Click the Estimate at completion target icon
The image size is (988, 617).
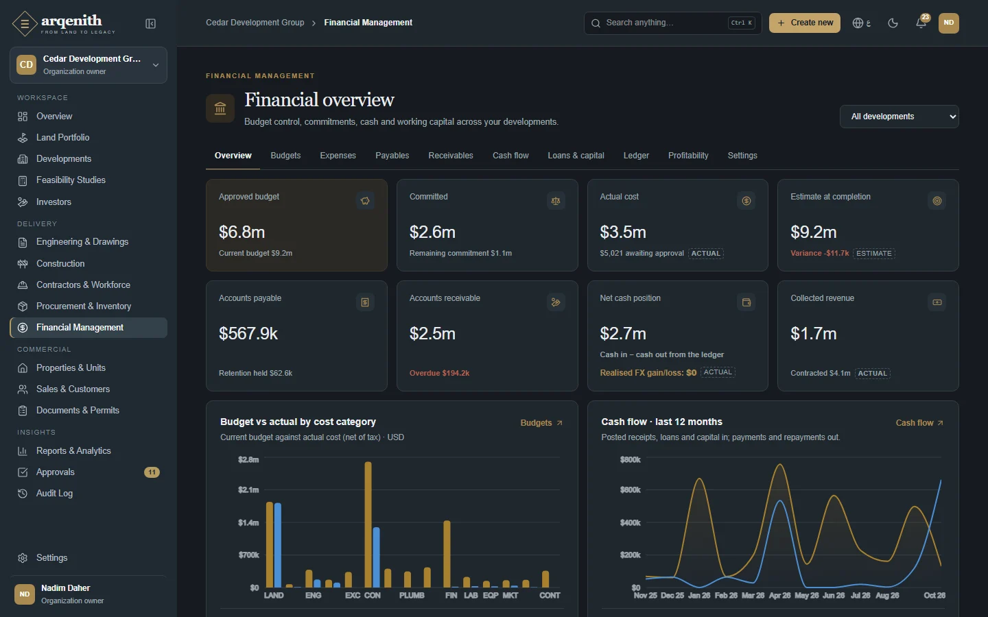click(937, 201)
